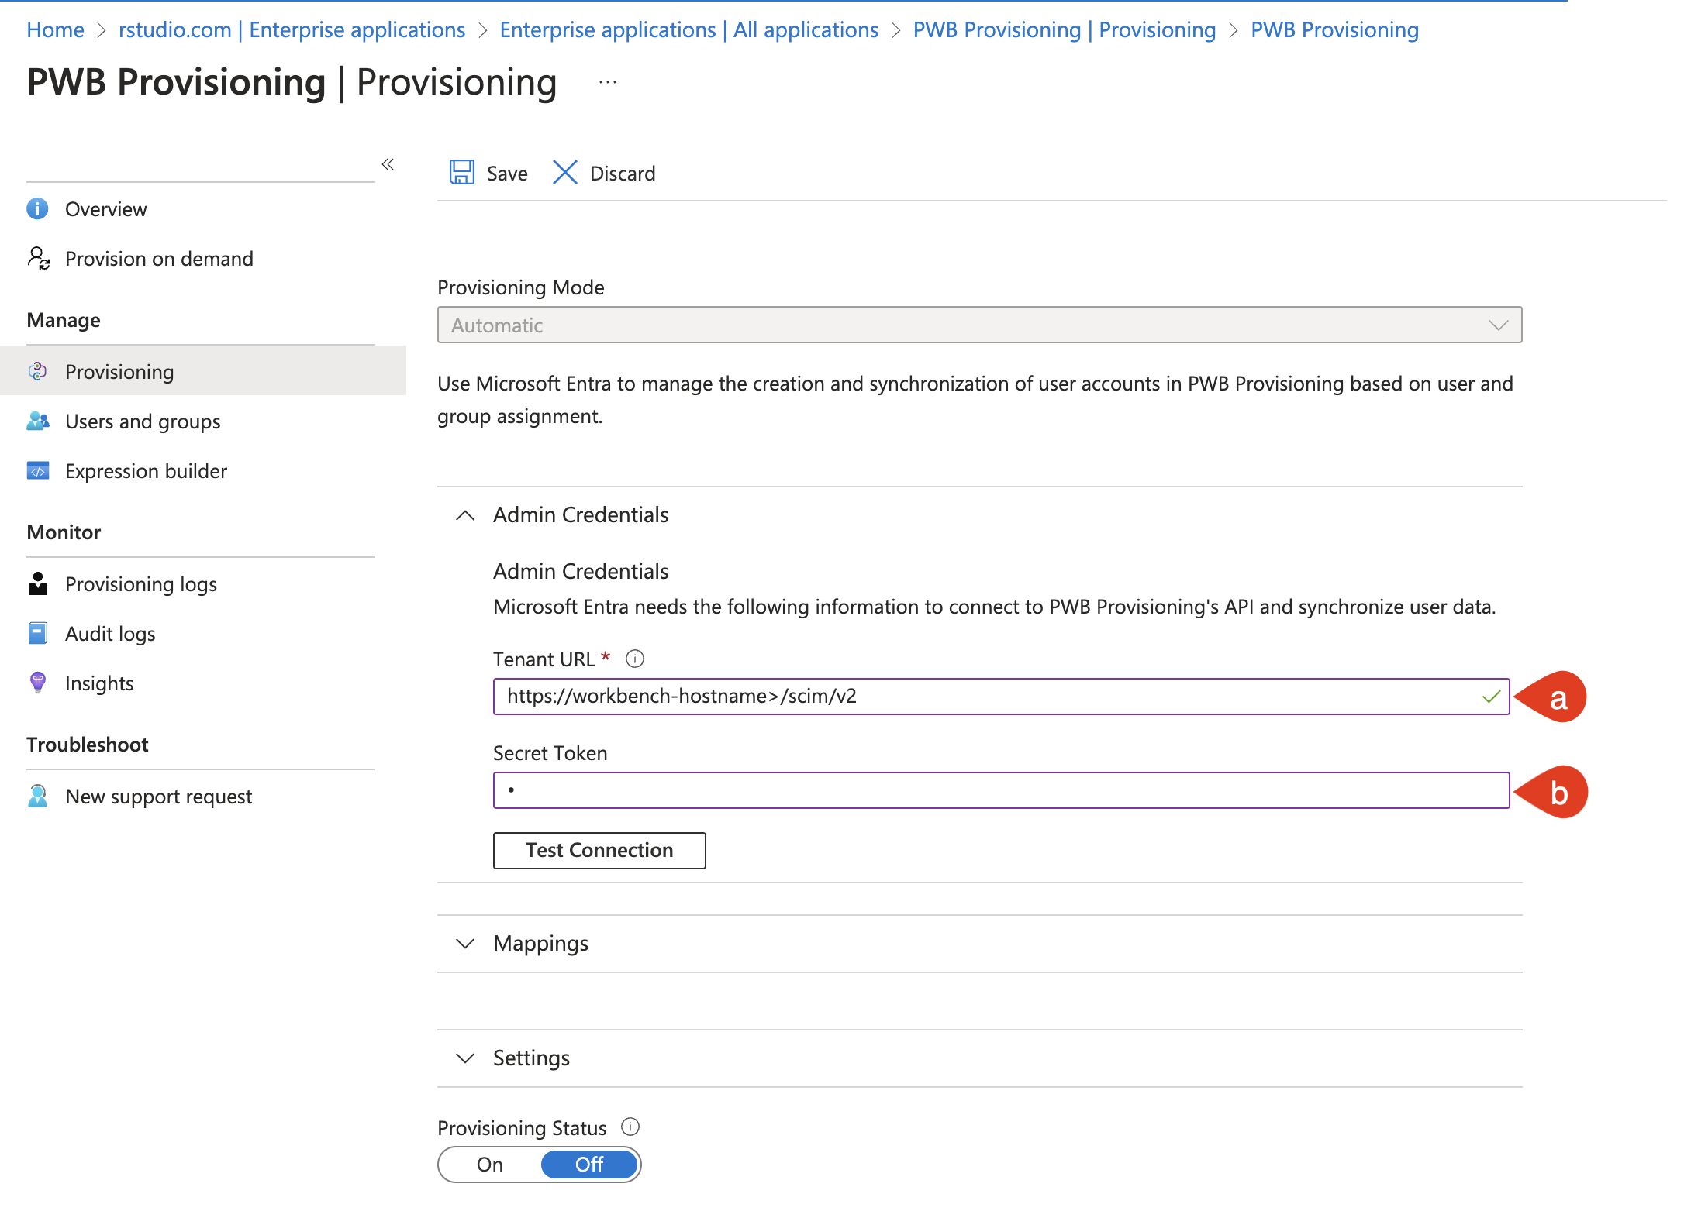Click the Mappings section title
The width and height of the screenshot is (1684, 1218).
coord(540,943)
